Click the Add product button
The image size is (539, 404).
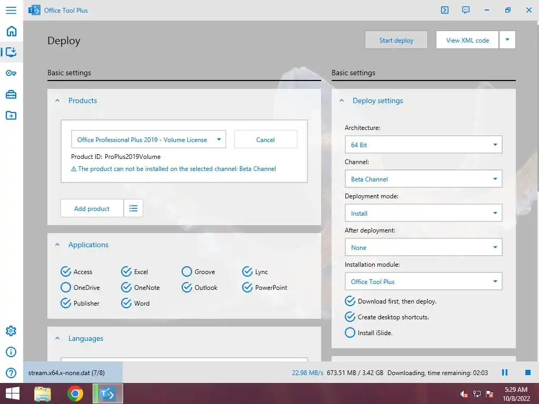tap(92, 208)
